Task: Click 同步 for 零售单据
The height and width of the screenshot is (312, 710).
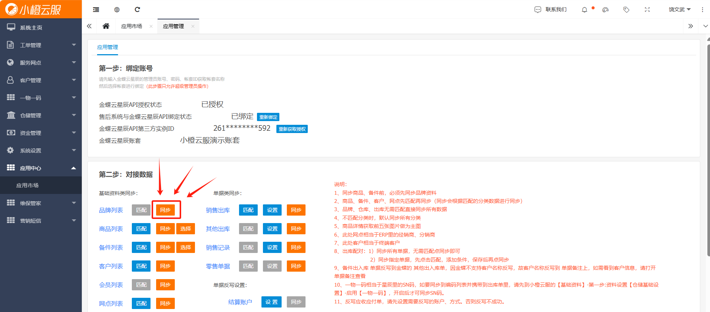Action: [x=296, y=266]
